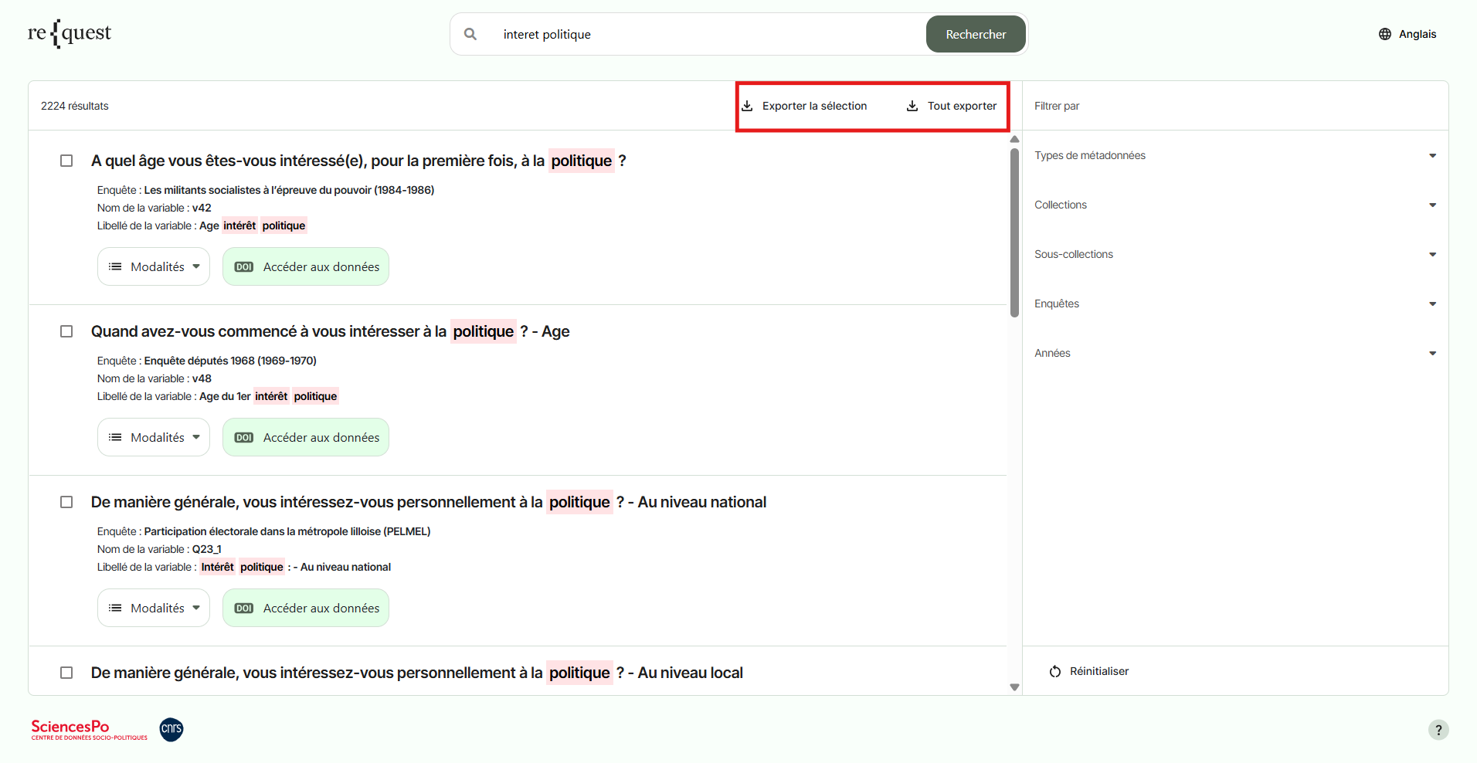Click Accéder aux données for variable v48
This screenshot has height=763, width=1477.
coord(306,437)
